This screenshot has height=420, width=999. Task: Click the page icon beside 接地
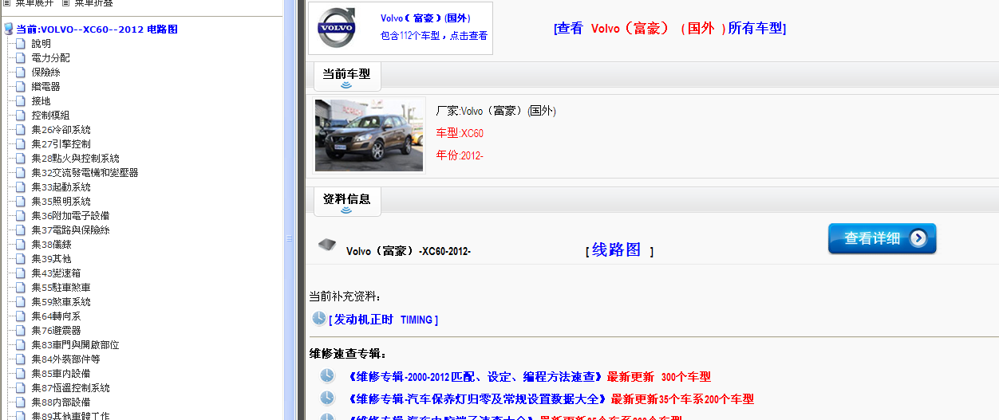click(21, 101)
